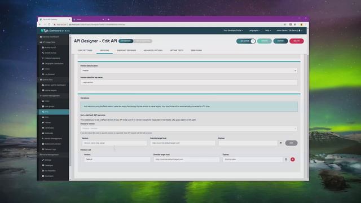Open Help menu in top bar
The width and height of the screenshot is (361, 203).
click(268, 30)
